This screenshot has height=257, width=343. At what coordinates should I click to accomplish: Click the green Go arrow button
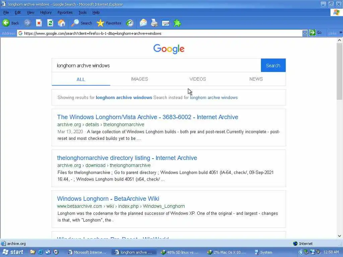[313, 33]
